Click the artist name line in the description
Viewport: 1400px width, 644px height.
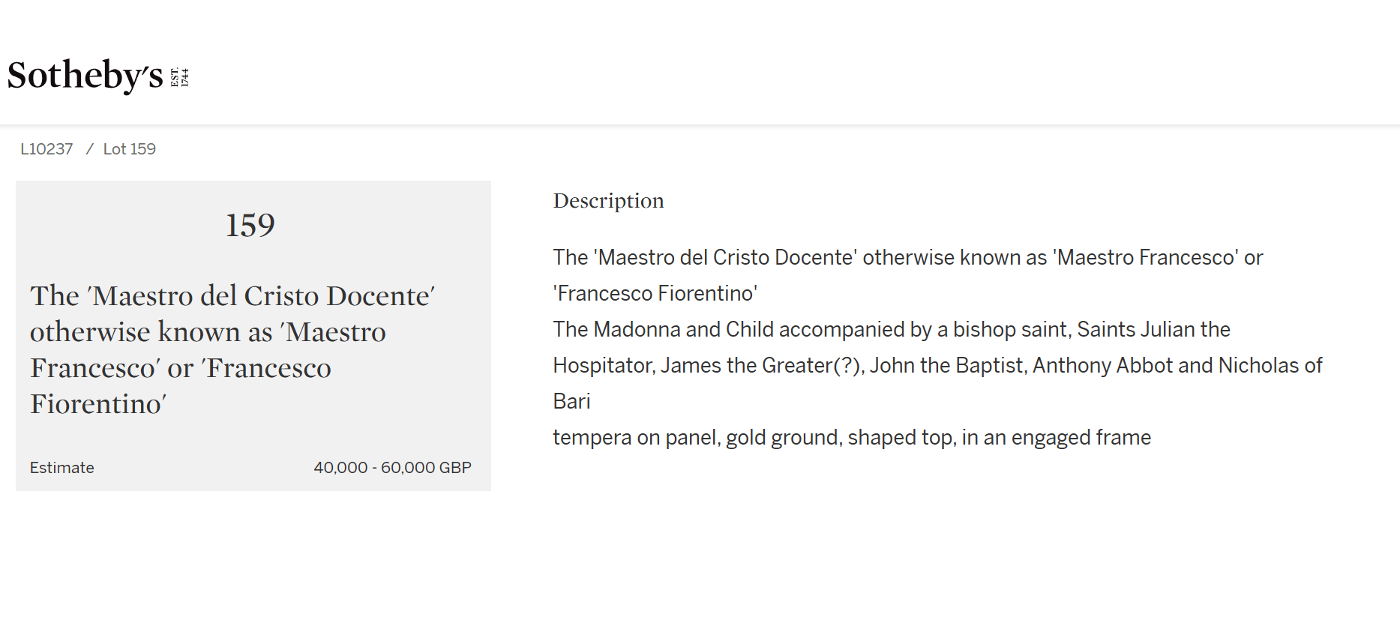point(907,258)
